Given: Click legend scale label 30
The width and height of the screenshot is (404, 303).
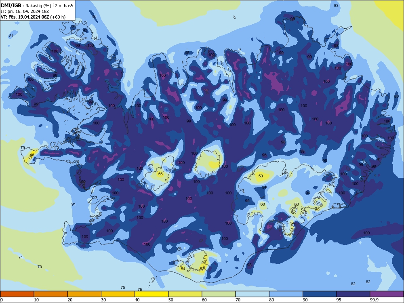Looking at the screenshot, I should pos(103,300).
